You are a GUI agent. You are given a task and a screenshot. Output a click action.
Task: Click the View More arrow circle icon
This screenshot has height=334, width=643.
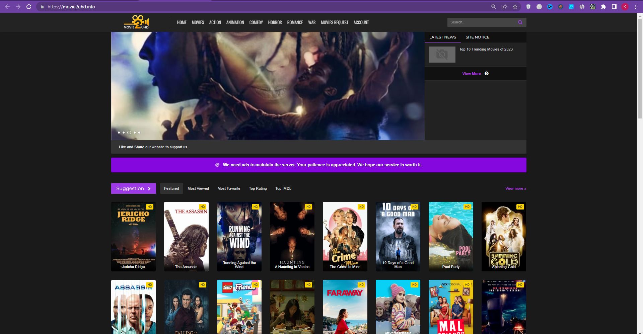pos(487,74)
